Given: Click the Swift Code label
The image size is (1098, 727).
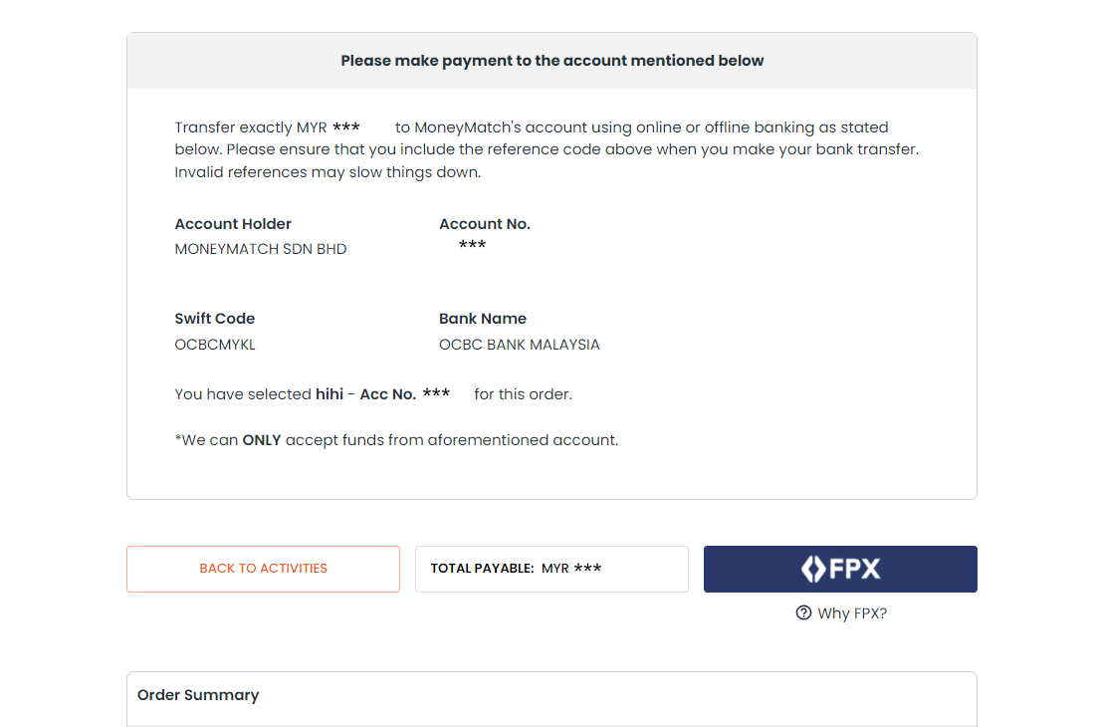Looking at the screenshot, I should pos(214,319).
